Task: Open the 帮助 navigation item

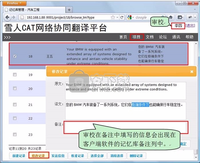Action: click(x=189, y=37)
